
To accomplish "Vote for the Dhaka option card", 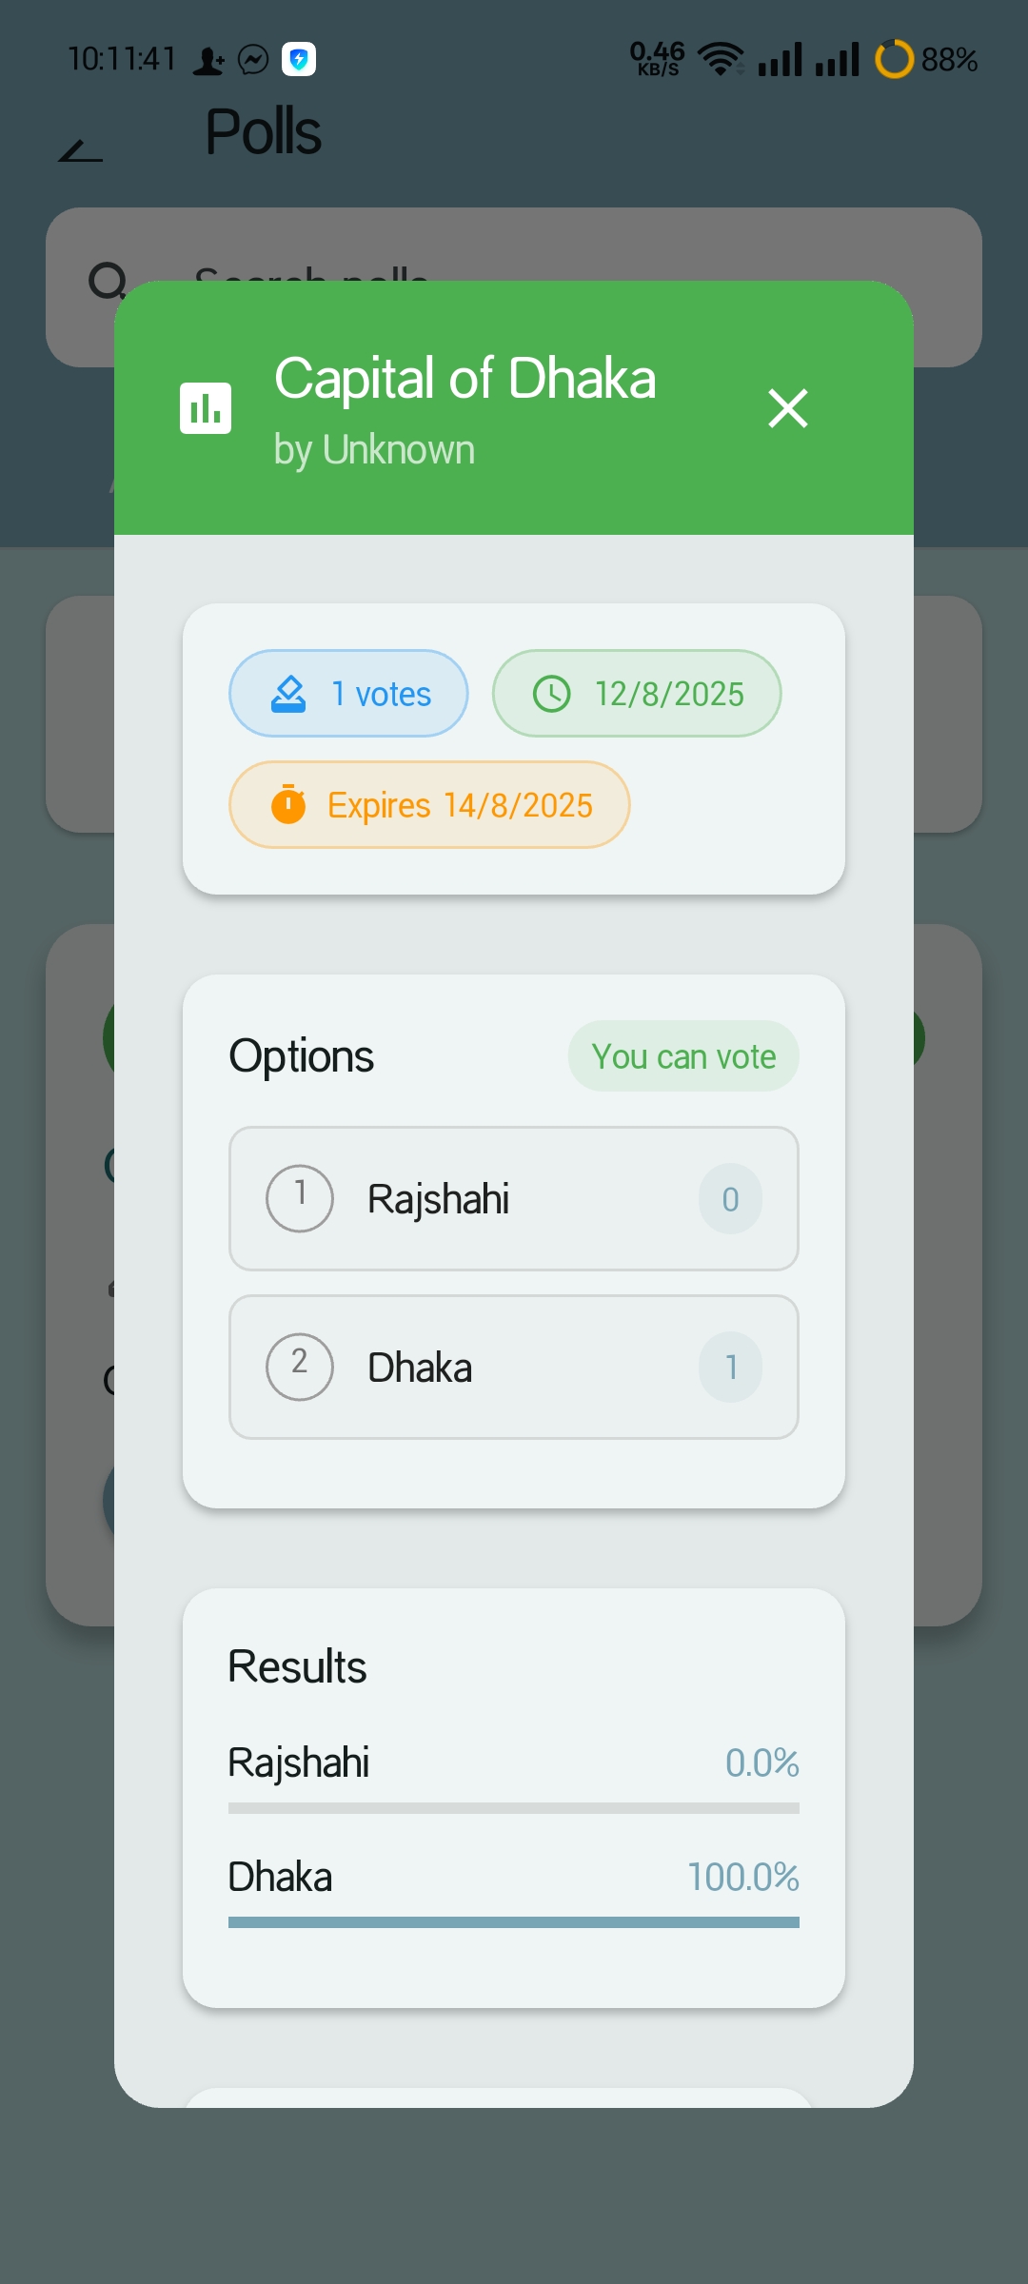I will (514, 1368).
